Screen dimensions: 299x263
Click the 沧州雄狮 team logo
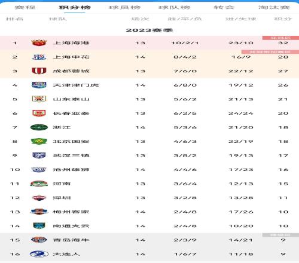(x=39, y=170)
